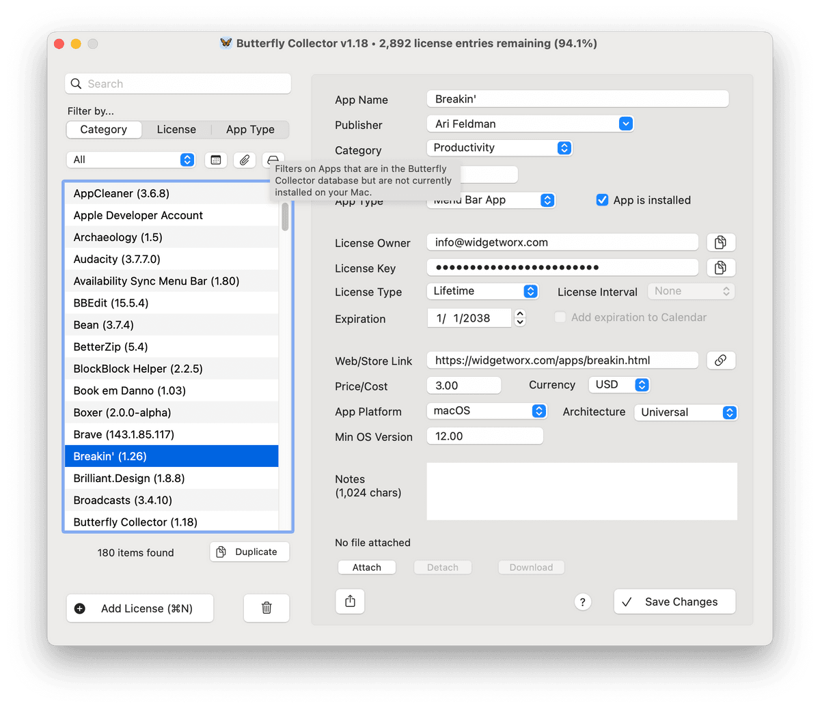Toggle Add expiration to Calendar checkbox
Viewport: 820px width, 708px height.
[560, 317]
